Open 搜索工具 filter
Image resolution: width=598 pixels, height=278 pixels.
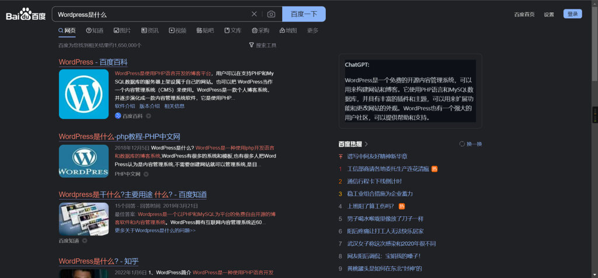[x=262, y=46]
